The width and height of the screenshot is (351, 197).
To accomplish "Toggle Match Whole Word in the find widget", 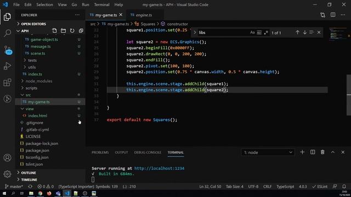I will (259, 32).
